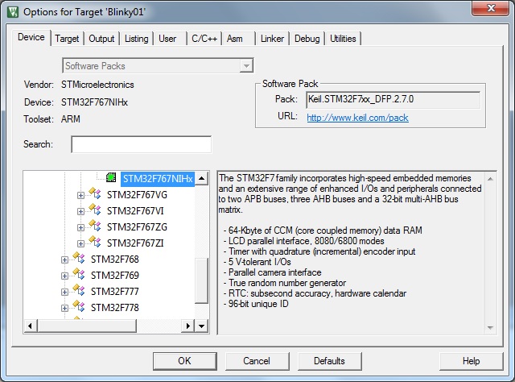Click the device family icon next to STM32F767VI
This screenshot has height=382, width=515.
coord(95,210)
